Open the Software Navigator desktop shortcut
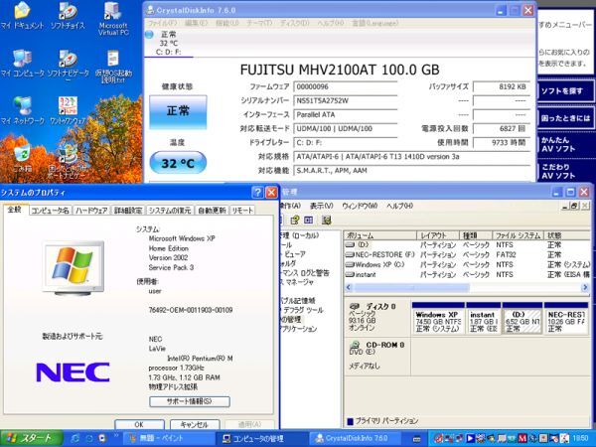 point(68,66)
